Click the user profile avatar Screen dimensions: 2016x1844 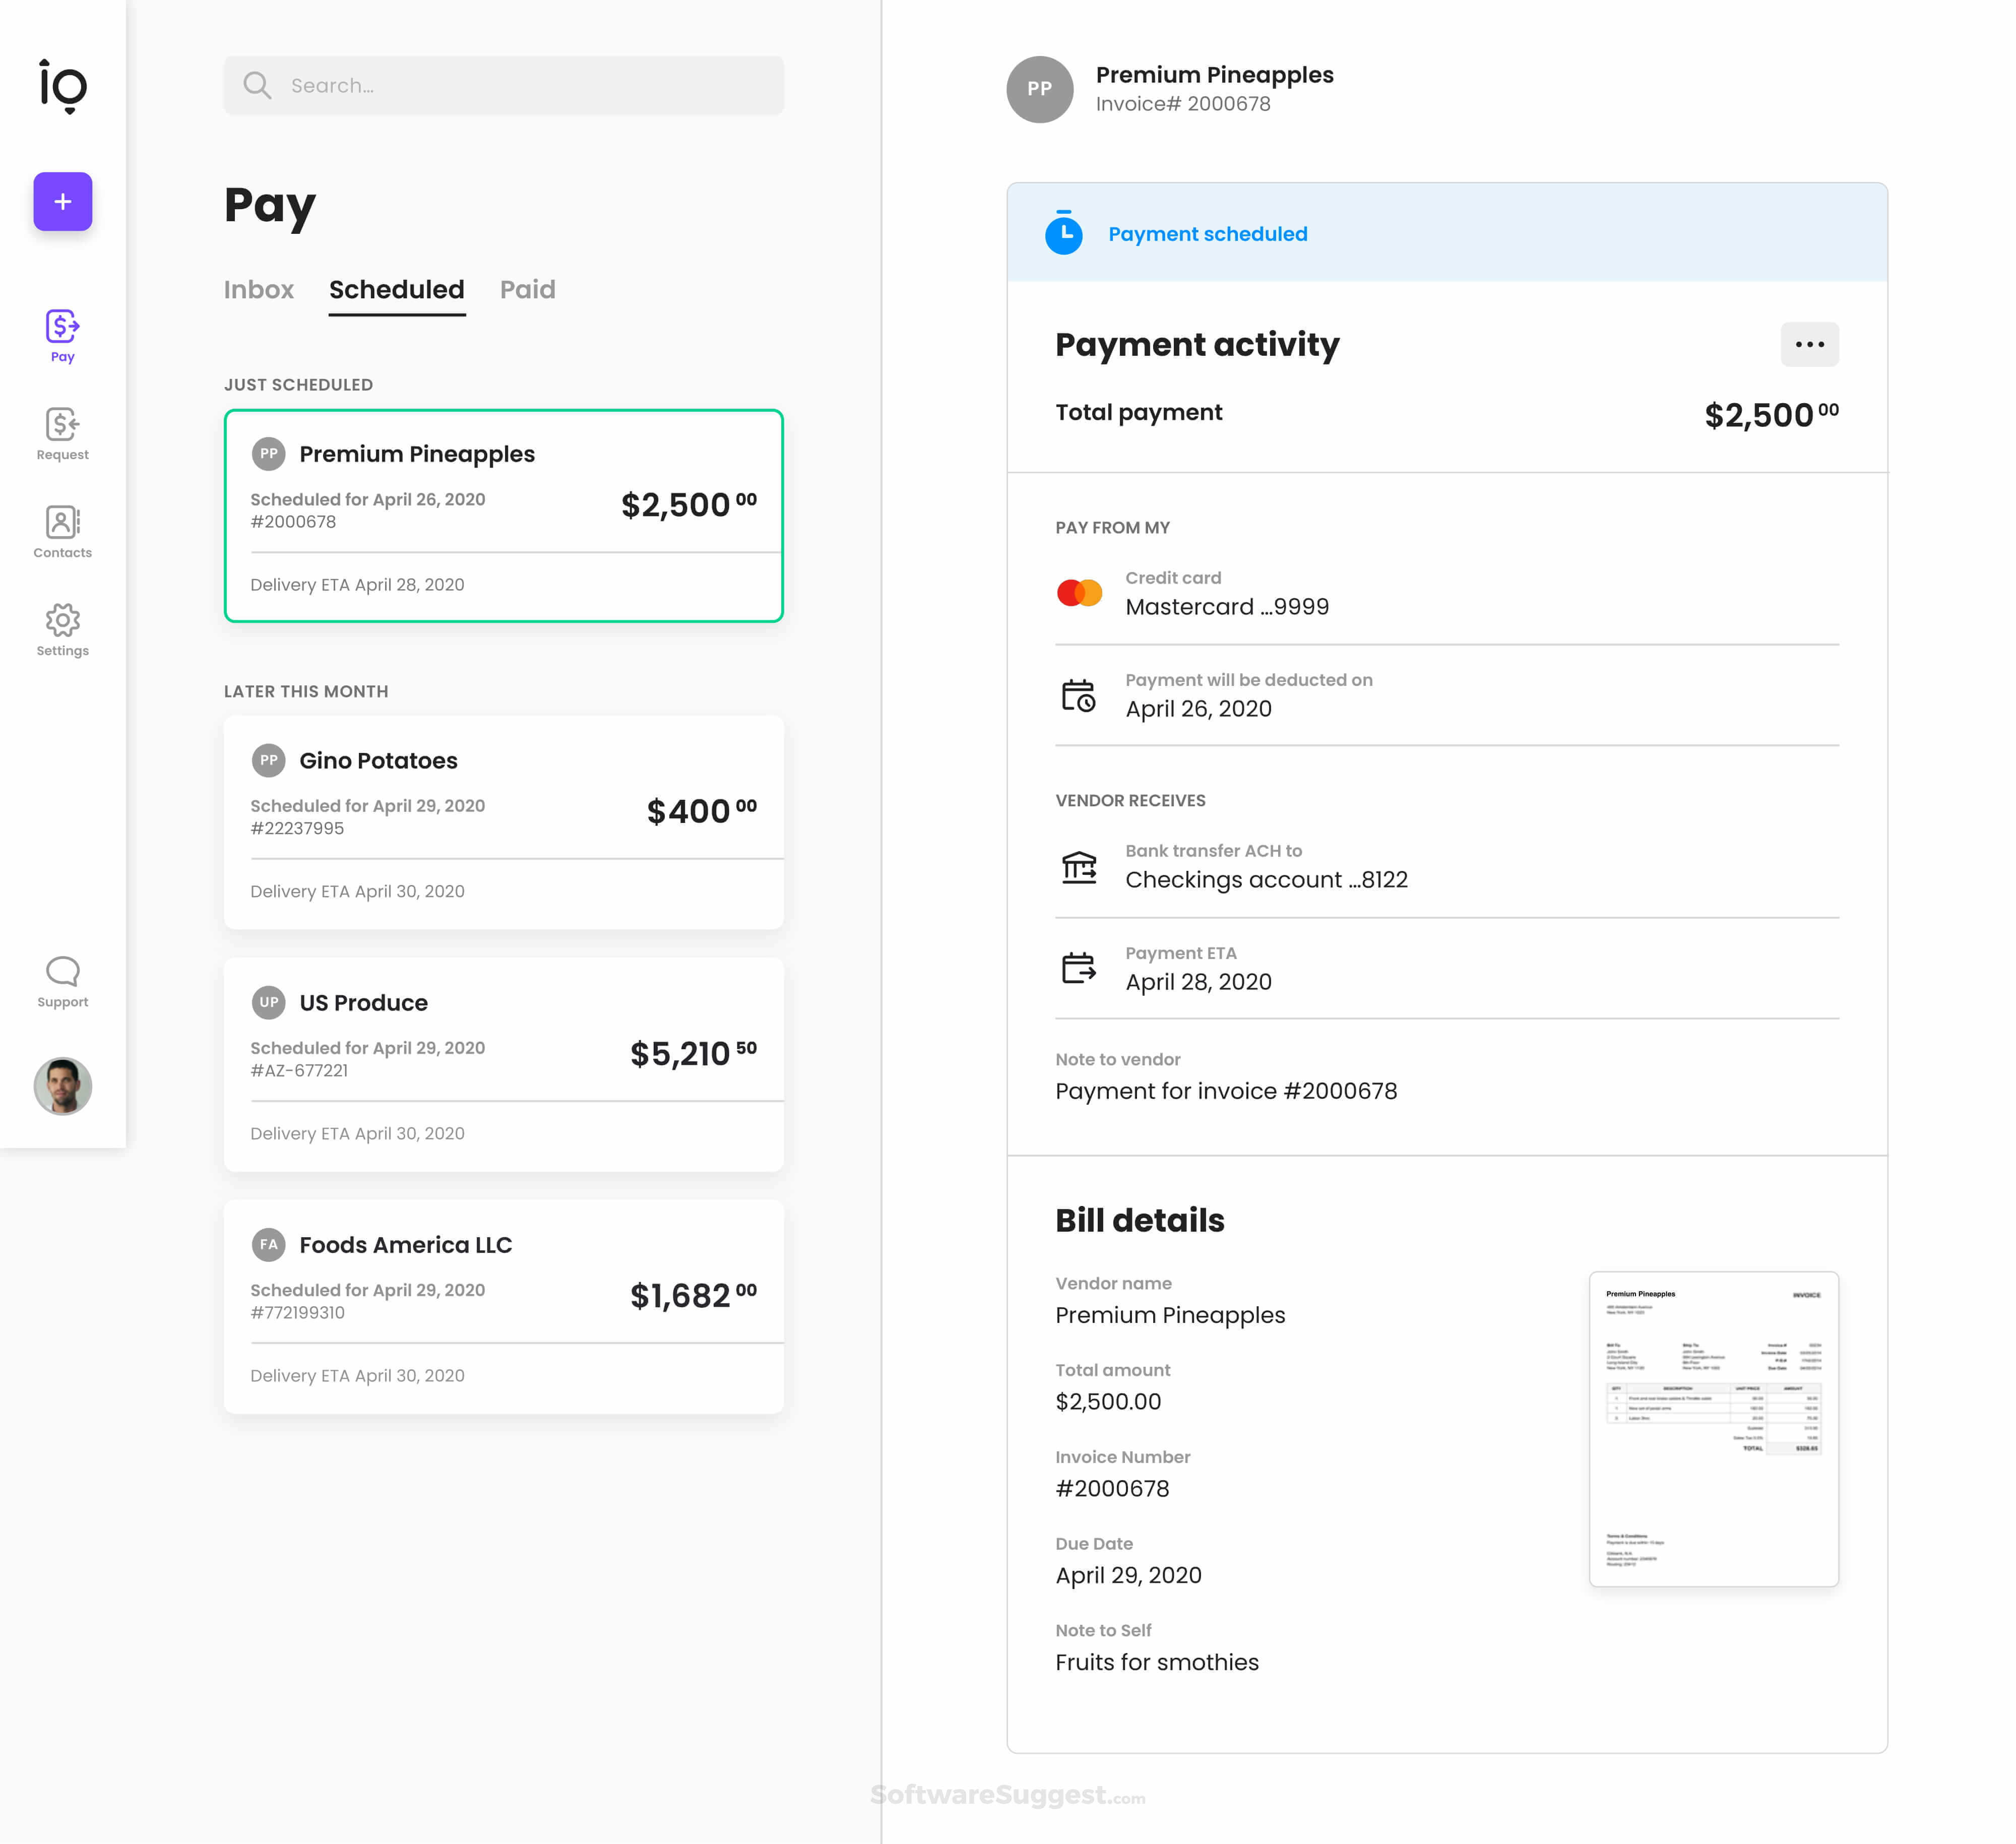(x=62, y=1085)
